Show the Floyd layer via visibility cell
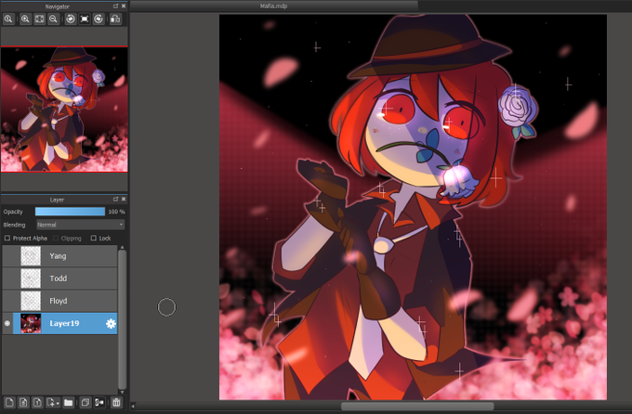This screenshot has width=632, height=414. (7, 301)
